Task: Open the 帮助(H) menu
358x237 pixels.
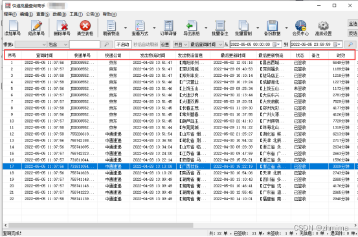Action: coord(109,14)
